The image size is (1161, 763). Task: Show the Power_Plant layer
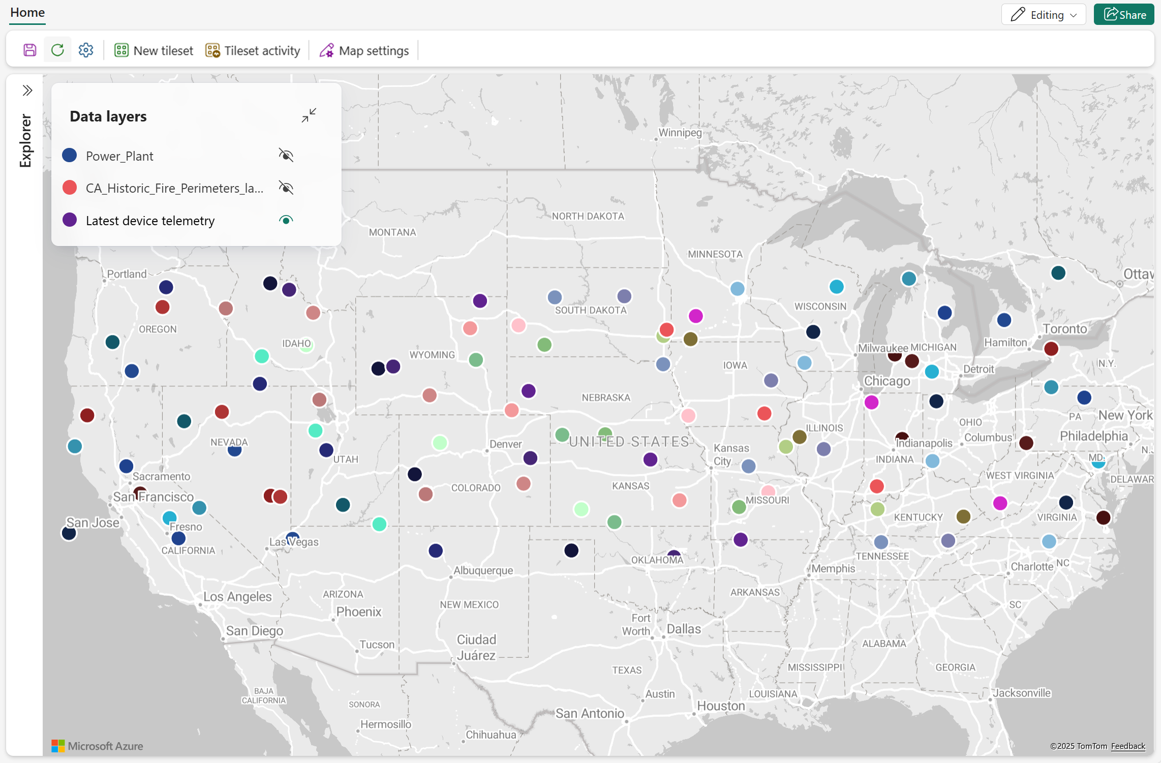[286, 155]
